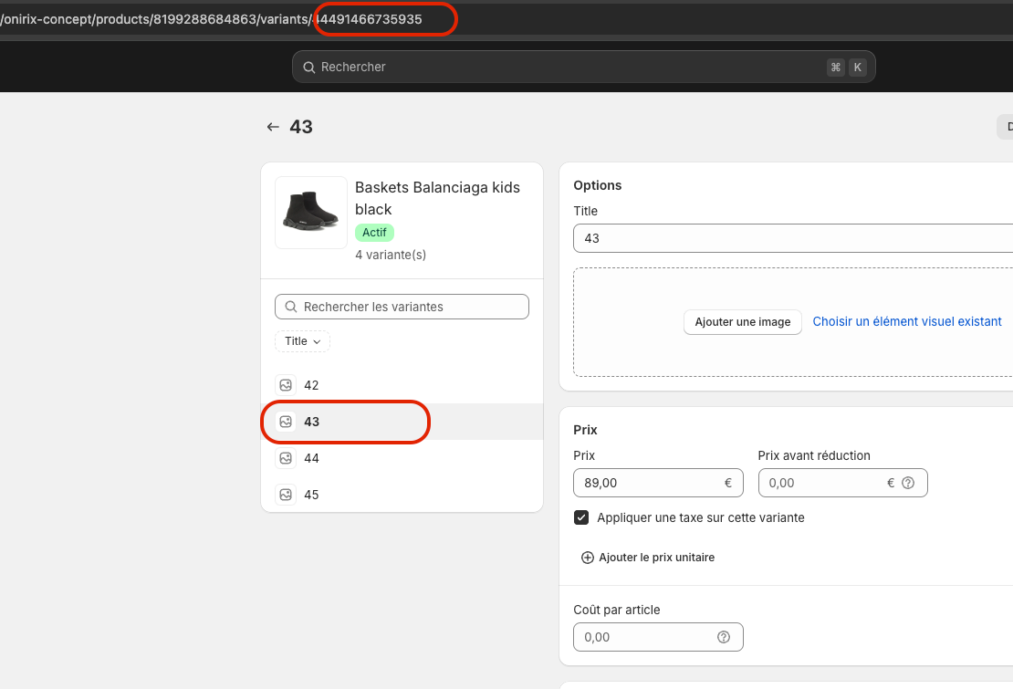Open the Title filter dropdown
The width and height of the screenshot is (1013, 689).
click(302, 341)
